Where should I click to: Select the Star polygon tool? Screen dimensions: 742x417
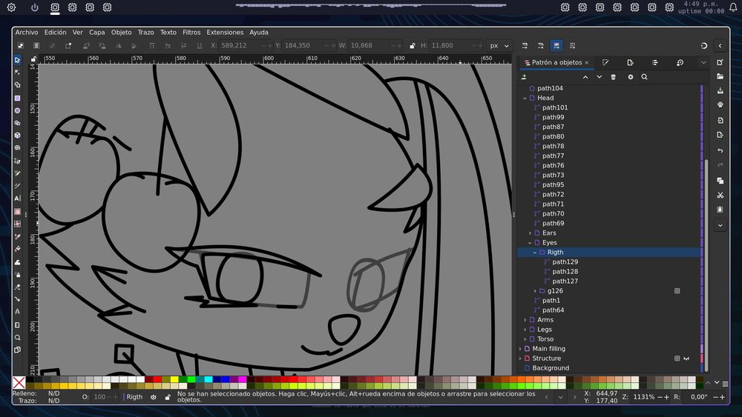click(x=18, y=123)
